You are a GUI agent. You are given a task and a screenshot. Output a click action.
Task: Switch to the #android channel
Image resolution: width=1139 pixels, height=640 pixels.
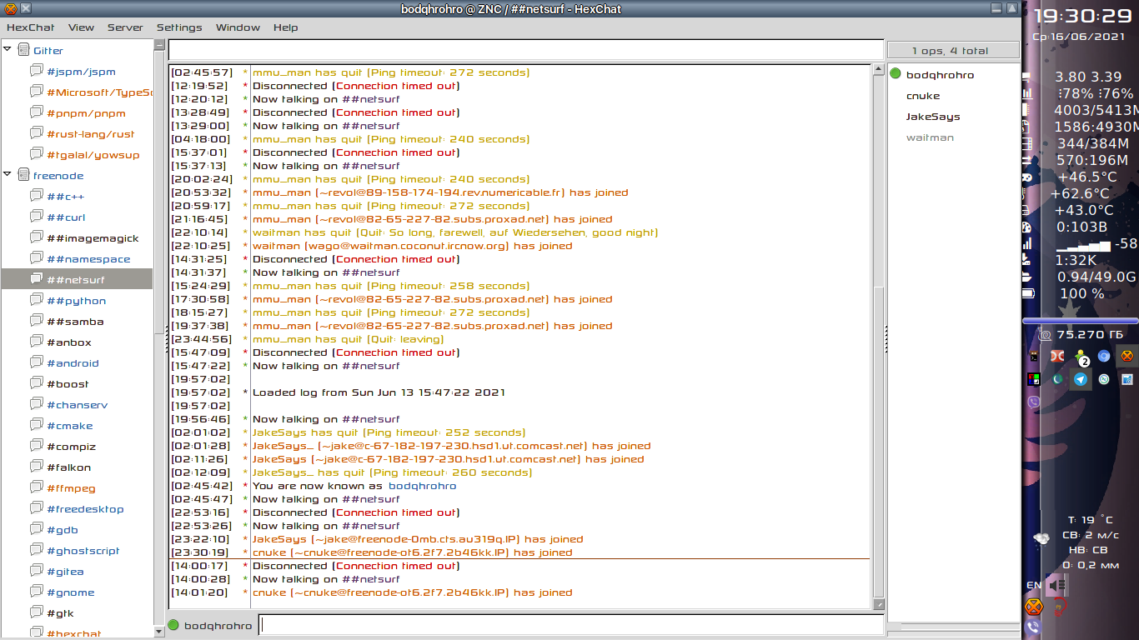(x=73, y=363)
